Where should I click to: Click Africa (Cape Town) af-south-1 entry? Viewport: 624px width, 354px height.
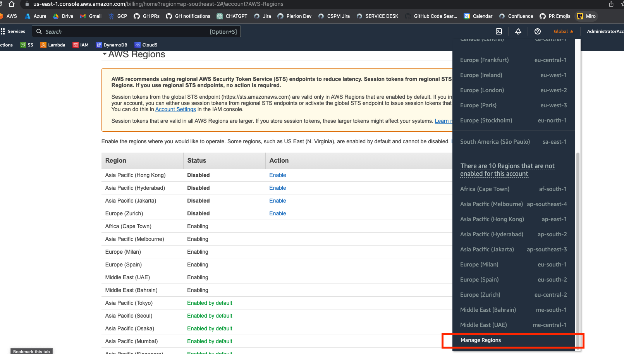tap(513, 189)
